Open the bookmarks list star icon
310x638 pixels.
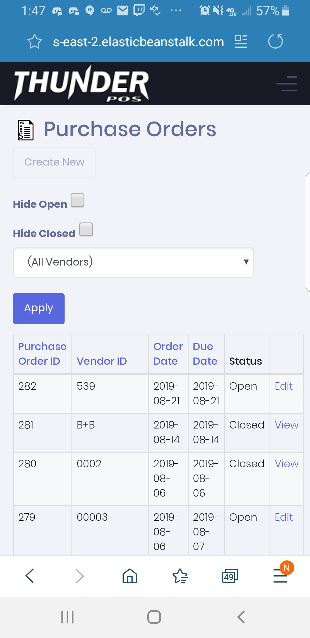[x=180, y=576]
